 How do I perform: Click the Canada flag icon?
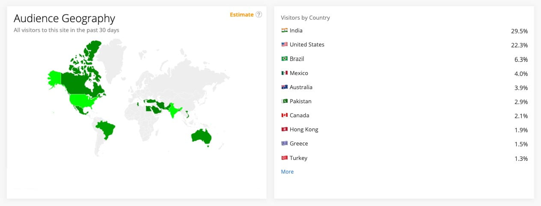click(284, 115)
